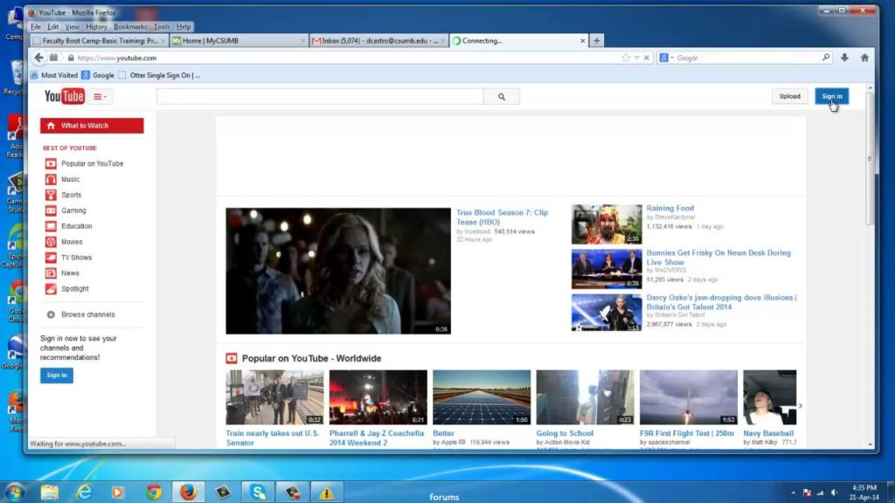Open Chrome from the taskbar
Screen dimensions: 895x503
click(154, 492)
